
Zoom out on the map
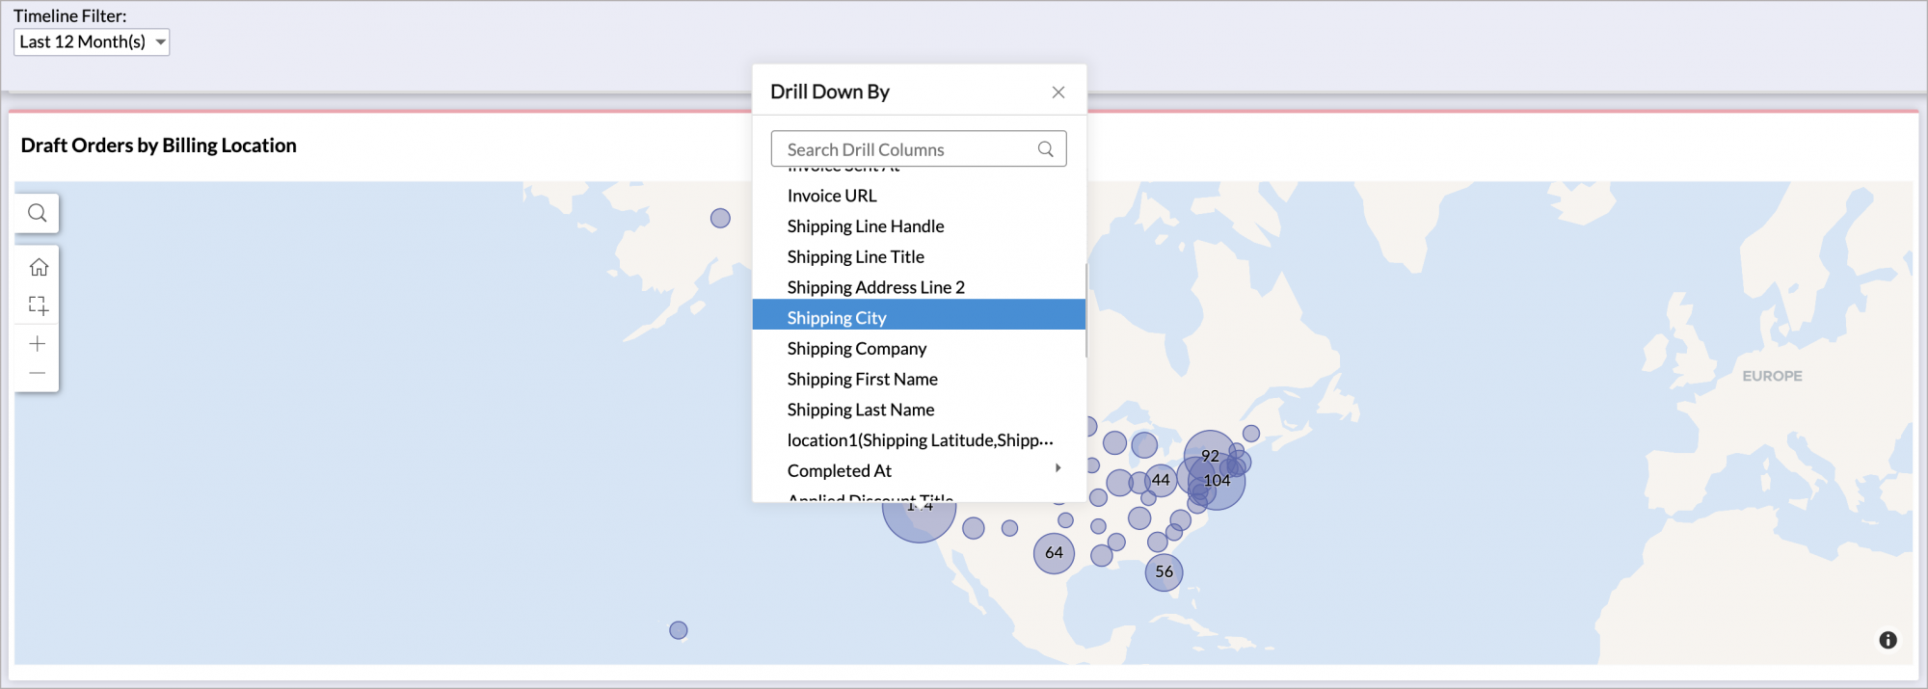(38, 373)
